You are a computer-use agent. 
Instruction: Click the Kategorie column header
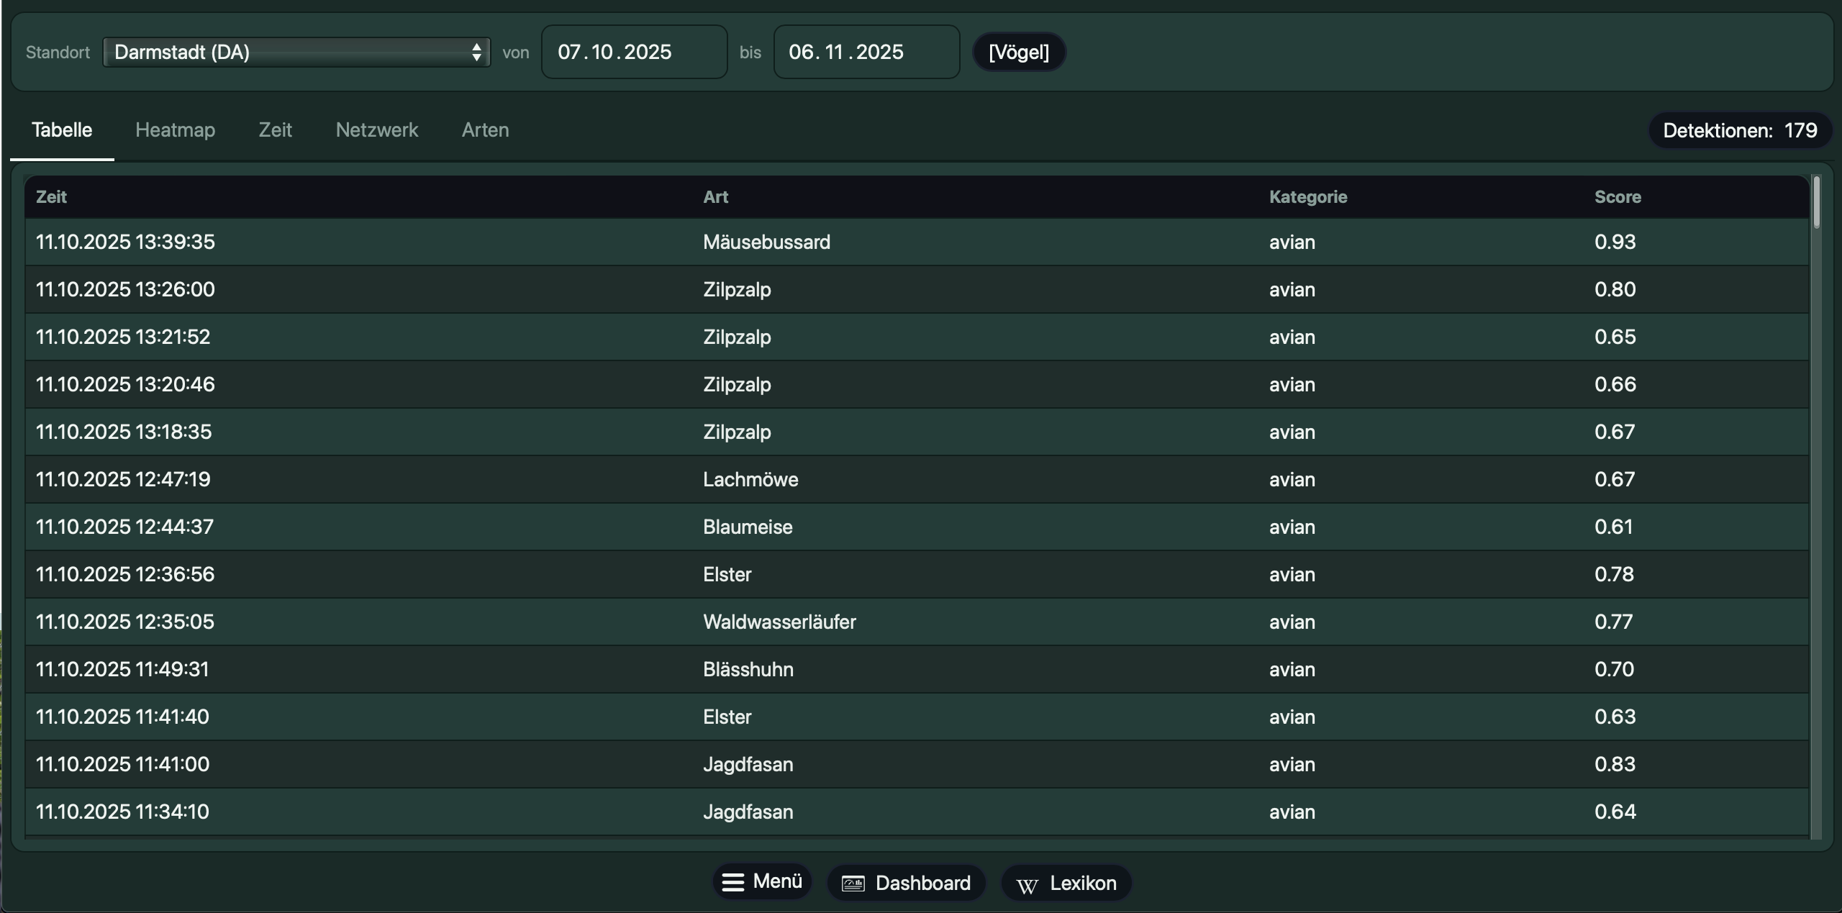1307,197
